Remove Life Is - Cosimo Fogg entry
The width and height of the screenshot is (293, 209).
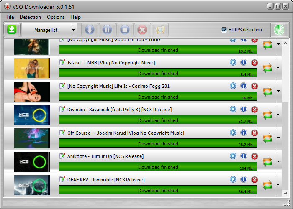point(254,86)
